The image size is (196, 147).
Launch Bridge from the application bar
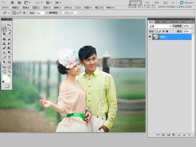(12, 2)
